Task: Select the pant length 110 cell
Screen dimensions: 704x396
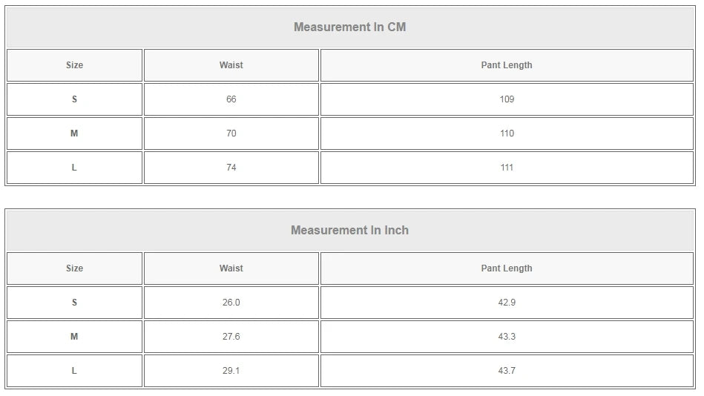Action: click(507, 133)
